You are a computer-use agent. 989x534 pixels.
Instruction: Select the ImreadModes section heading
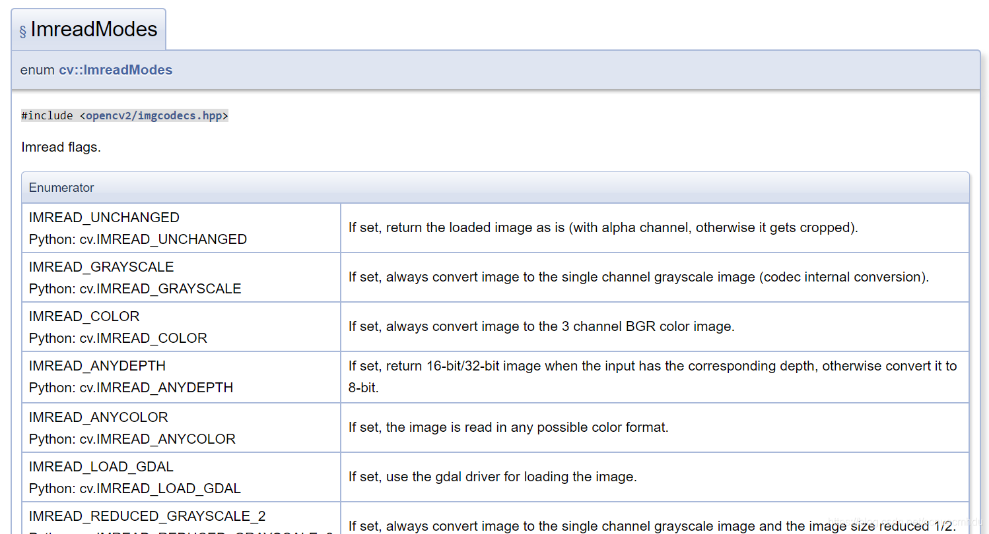pyautogui.click(x=94, y=29)
